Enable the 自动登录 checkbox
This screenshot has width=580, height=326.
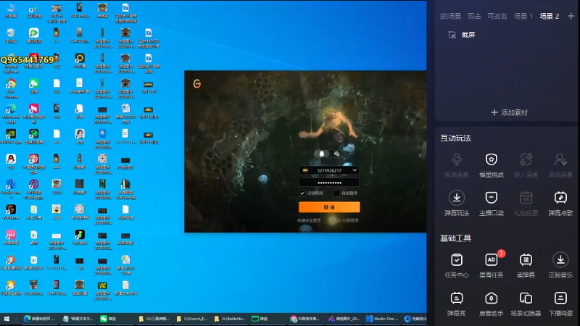click(336, 193)
